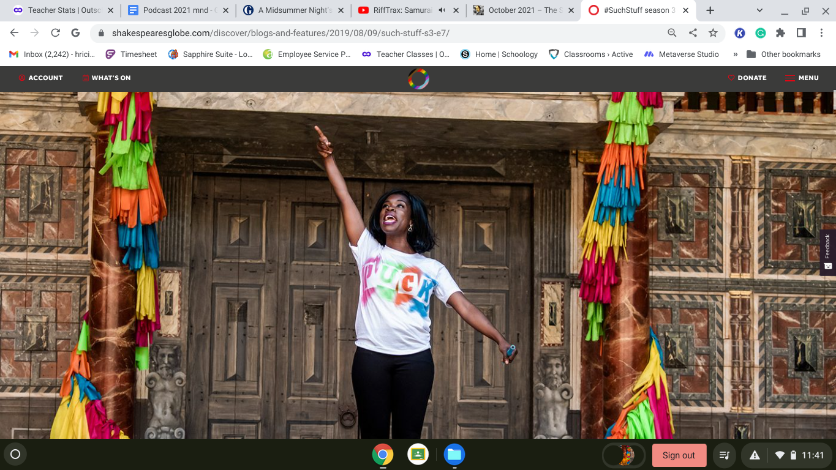Image resolution: width=836 pixels, height=470 pixels.
Task: Click the Grammarly extension icon
Action: coord(760,33)
